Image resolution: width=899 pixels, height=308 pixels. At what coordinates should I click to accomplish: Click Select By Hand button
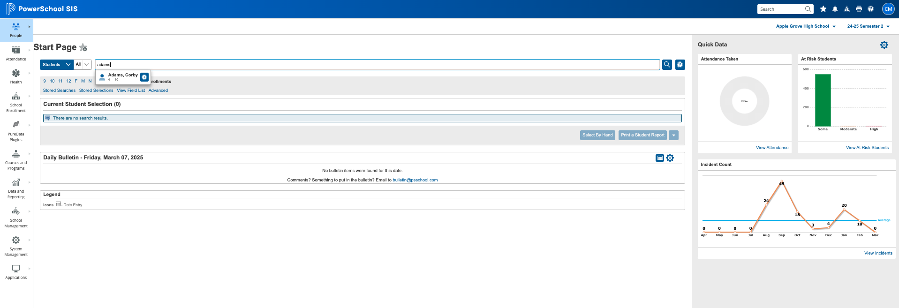click(597, 135)
